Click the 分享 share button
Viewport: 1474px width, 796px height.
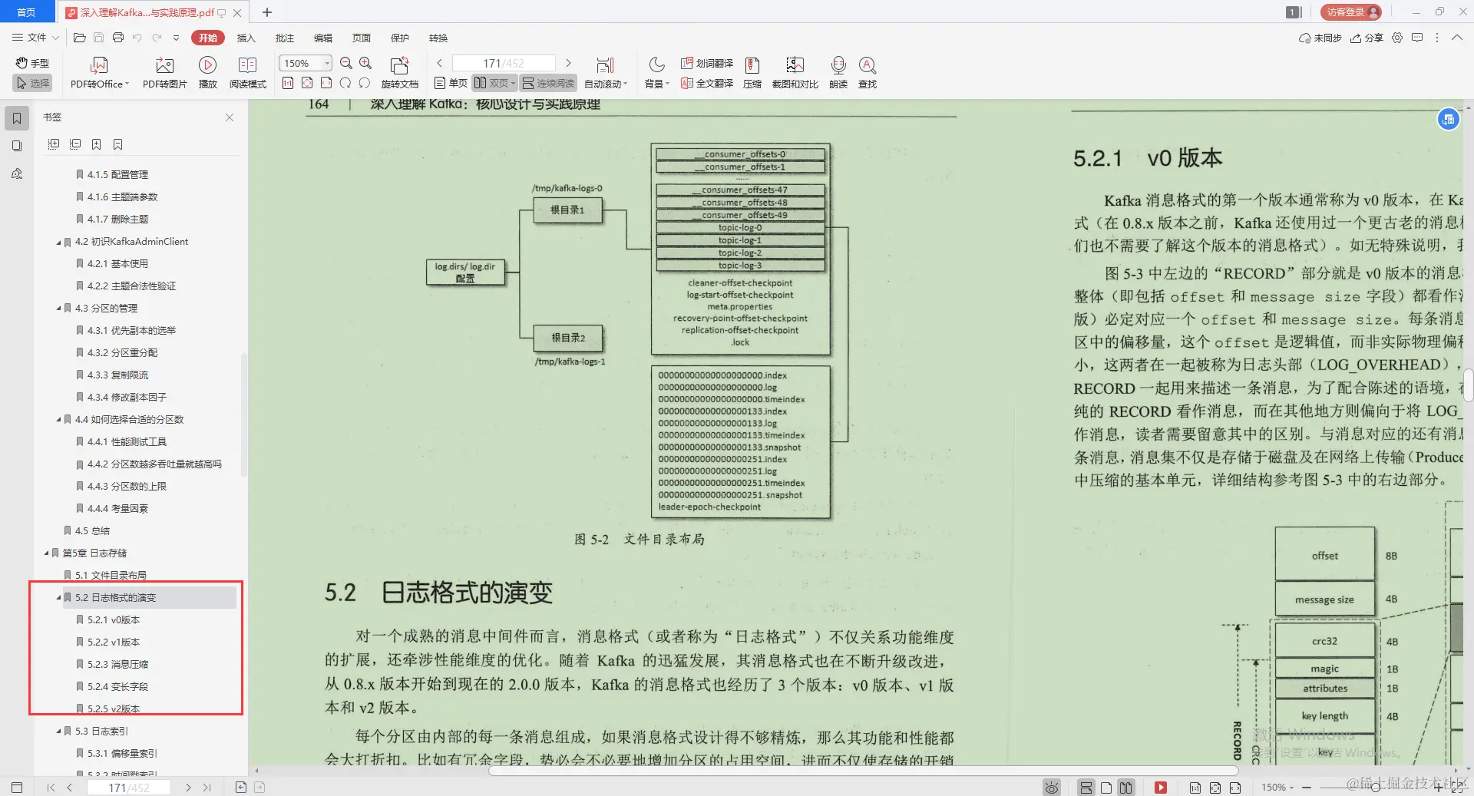(1367, 38)
